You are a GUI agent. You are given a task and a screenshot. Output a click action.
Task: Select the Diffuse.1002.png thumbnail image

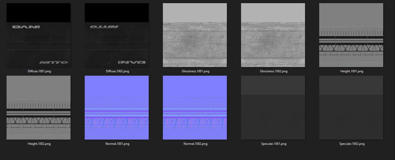pos(117,35)
